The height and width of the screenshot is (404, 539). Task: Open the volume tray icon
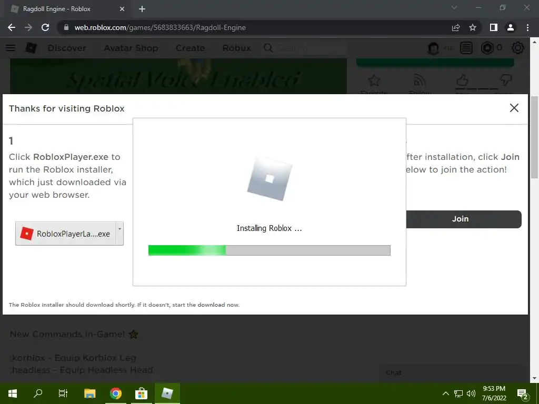(471, 393)
